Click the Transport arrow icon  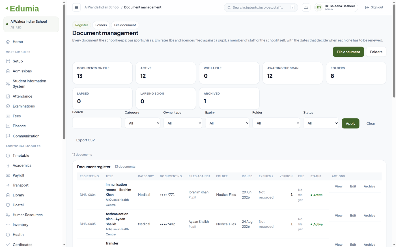pos(8,185)
